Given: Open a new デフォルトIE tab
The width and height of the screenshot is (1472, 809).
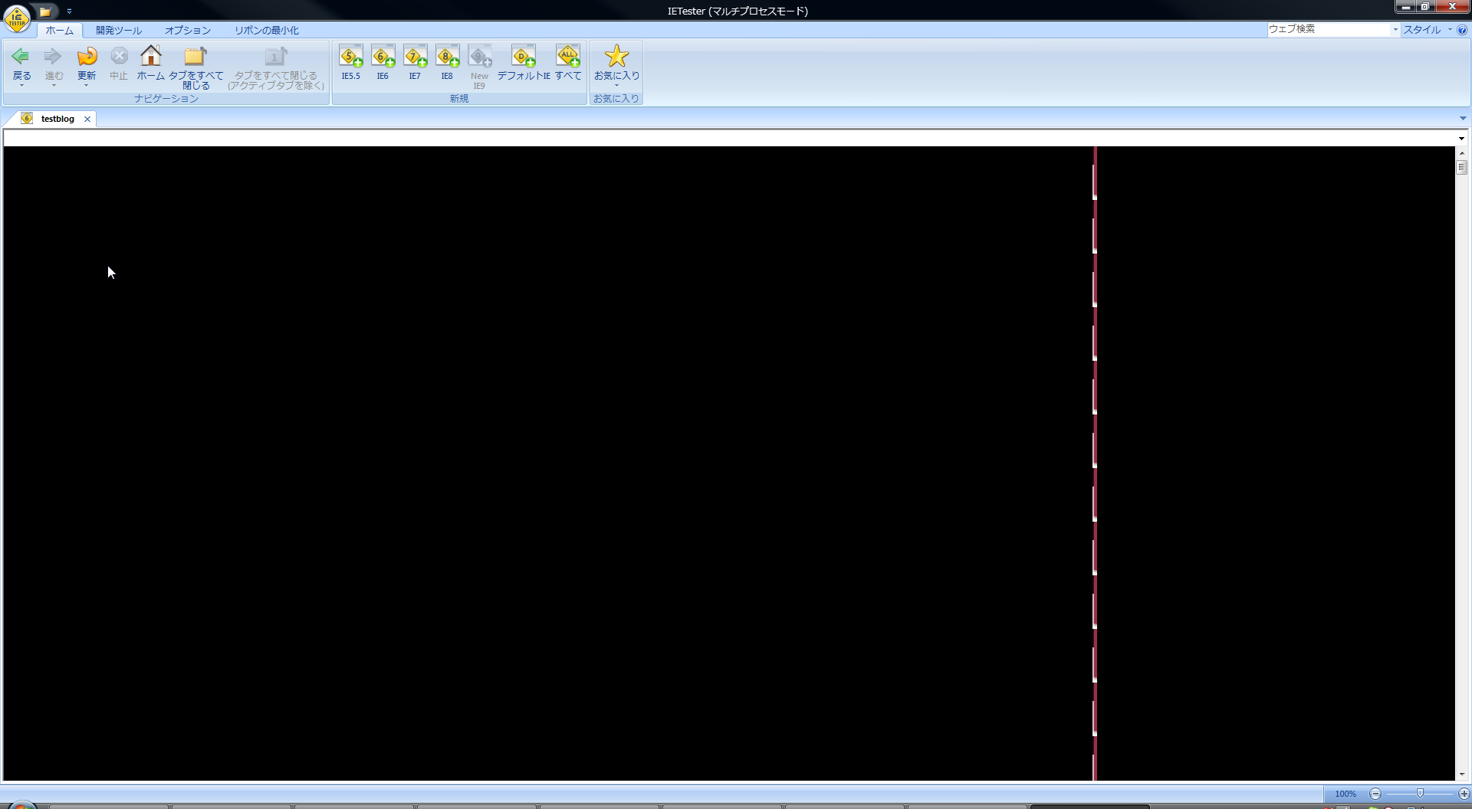Looking at the screenshot, I should click(524, 63).
